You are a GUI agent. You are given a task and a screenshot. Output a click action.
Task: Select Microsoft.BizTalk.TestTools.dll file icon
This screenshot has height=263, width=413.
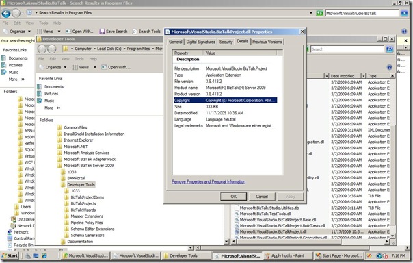point(237,214)
